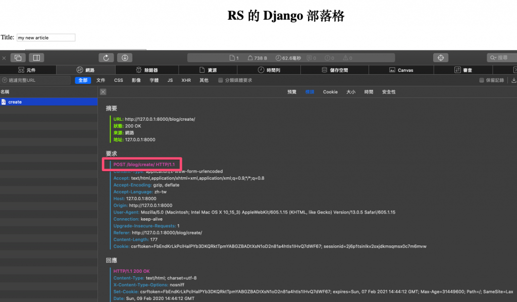Switch to the Cookie detail tab
517x302 pixels.
(x=330, y=92)
